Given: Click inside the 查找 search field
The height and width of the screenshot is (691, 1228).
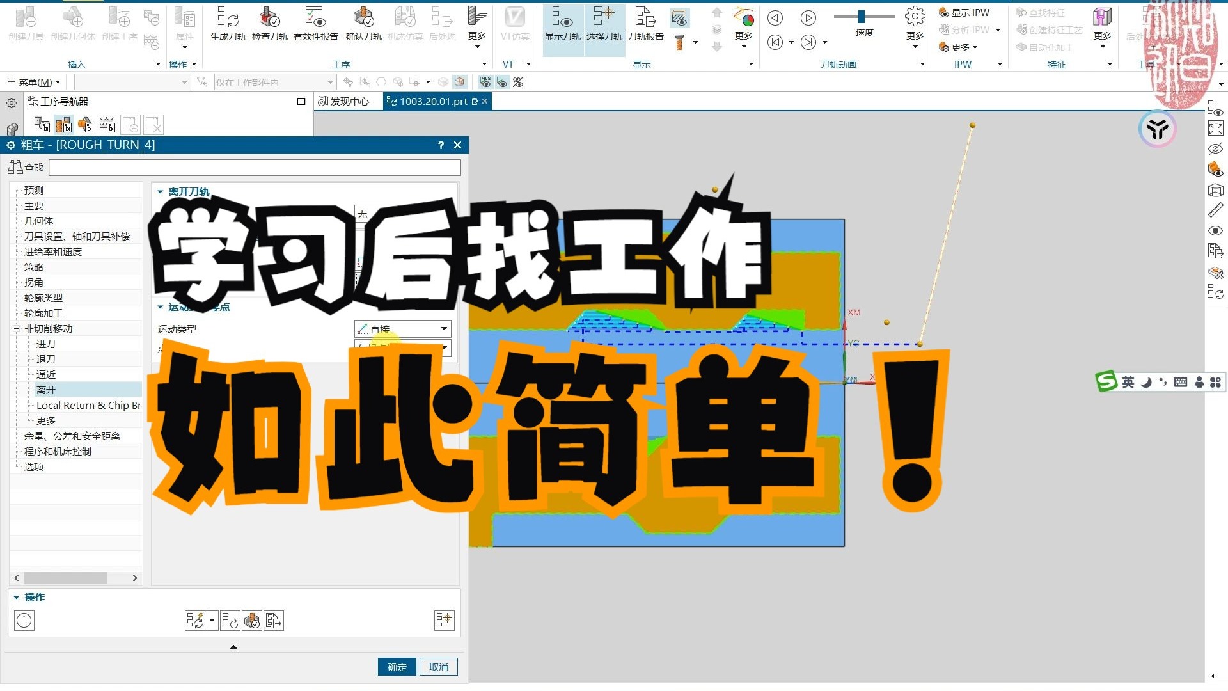Looking at the screenshot, I should click(255, 167).
